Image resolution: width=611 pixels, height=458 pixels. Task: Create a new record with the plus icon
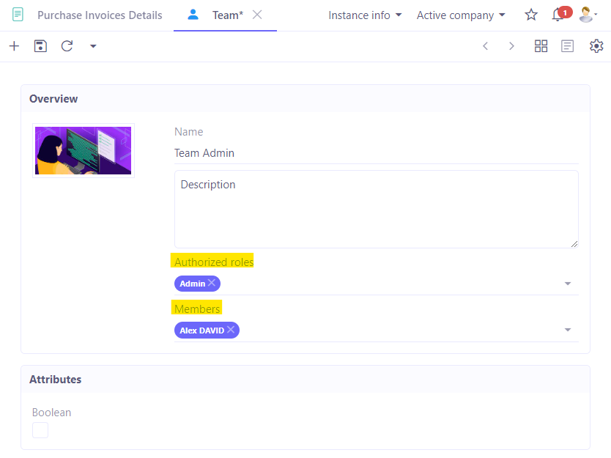pyautogui.click(x=14, y=45)
